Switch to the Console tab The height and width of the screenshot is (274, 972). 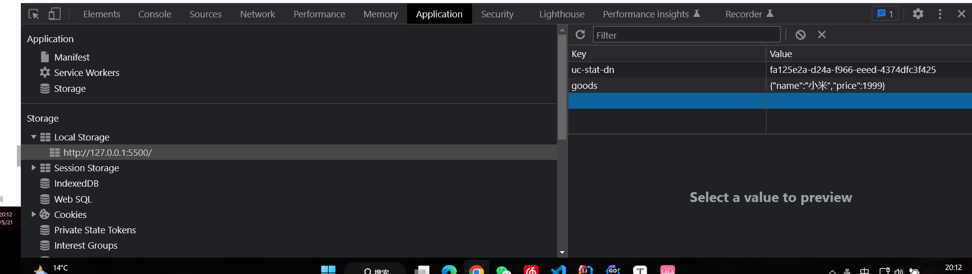click(154, 14)
